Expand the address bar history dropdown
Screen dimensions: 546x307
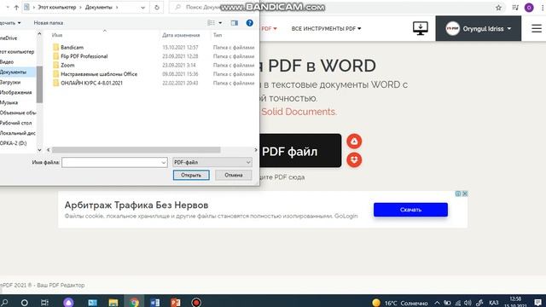[x=142, y=8]
